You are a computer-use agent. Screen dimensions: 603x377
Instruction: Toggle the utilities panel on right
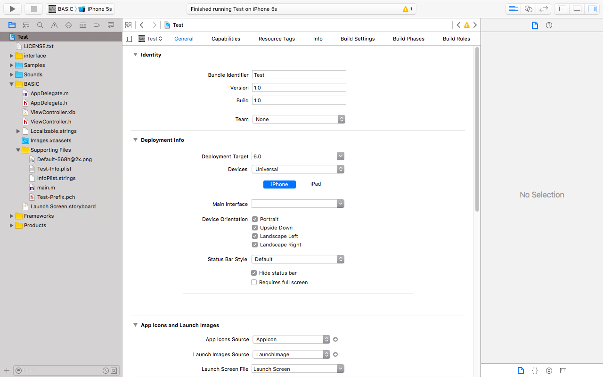click(x=592, y=9)
